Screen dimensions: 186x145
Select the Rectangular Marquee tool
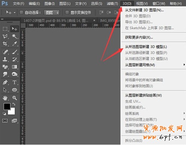click(x=5, y=29)
